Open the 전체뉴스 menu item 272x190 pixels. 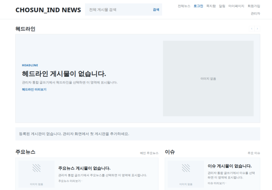pyautogui.click(x=184, y=6)
